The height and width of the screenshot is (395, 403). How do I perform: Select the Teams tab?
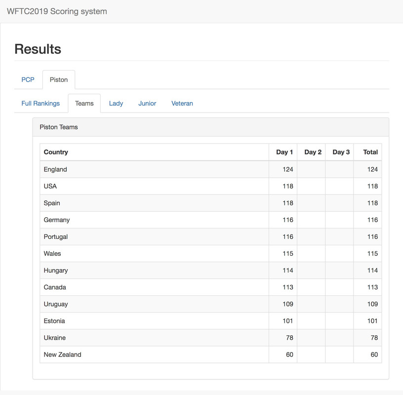(x=84, y=103)
